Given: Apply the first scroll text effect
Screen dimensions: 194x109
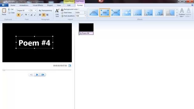Looking at the screenshot, I should click(94, 12).
